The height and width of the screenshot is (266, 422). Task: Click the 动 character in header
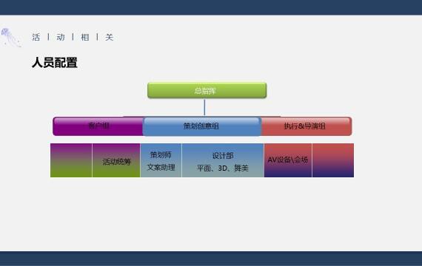(61, 37)
